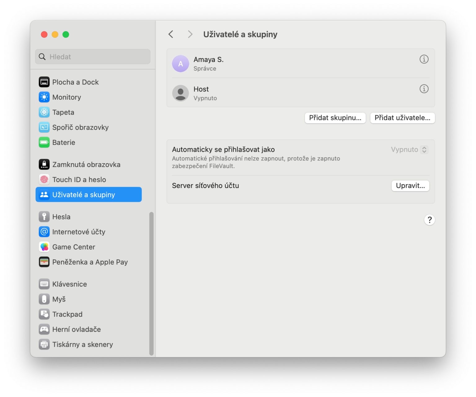Screen dimensions: 476x397
Task: Show info for Amaya S. account
Action: click(x=424, y=59)
